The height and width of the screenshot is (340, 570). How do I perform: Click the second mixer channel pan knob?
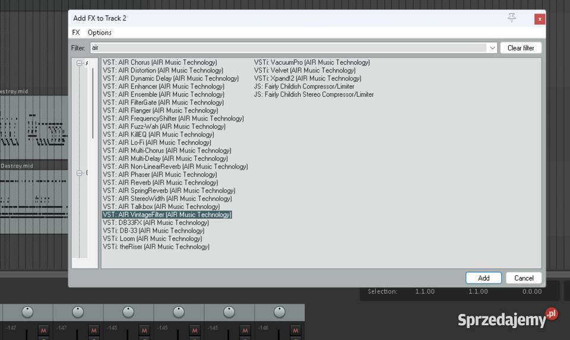pyautogui.click(x=78, y=312)
